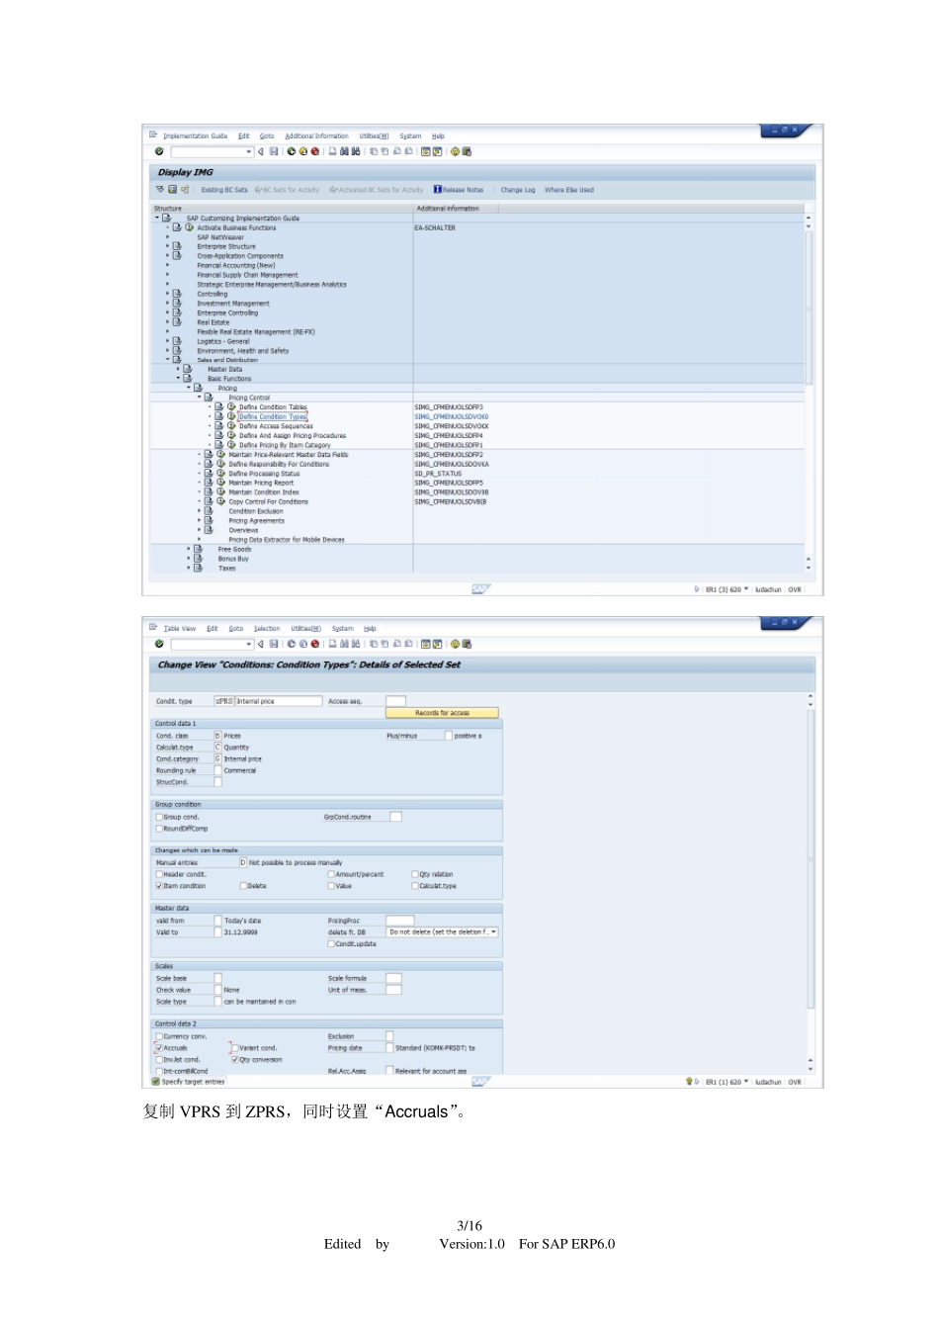The height and width of the screenshot is (1329, 939).
Task: Click the Change View vertical scrollbar up arrow
Action: click(x=811, y=696)
